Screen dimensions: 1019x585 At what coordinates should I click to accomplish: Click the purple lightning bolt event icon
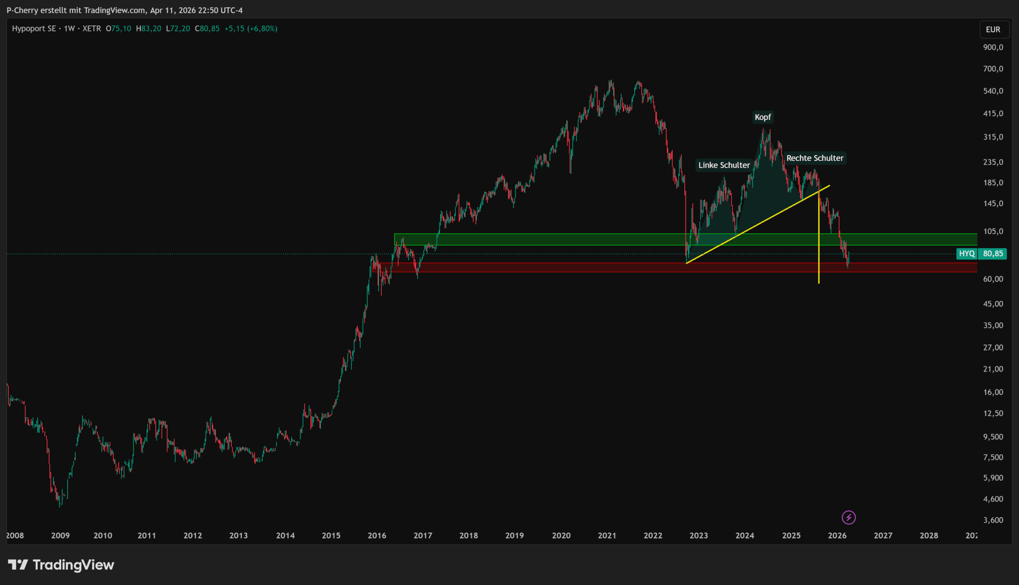[x=848, y=517]
